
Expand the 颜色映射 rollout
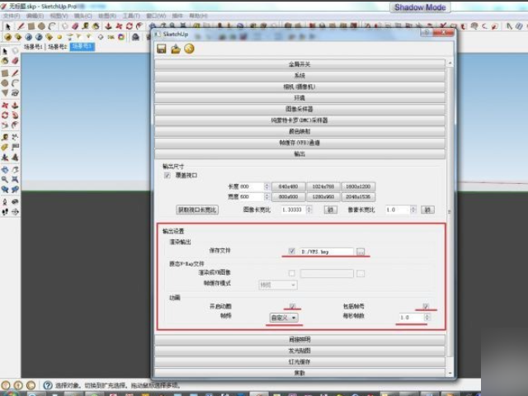(300, 131)
